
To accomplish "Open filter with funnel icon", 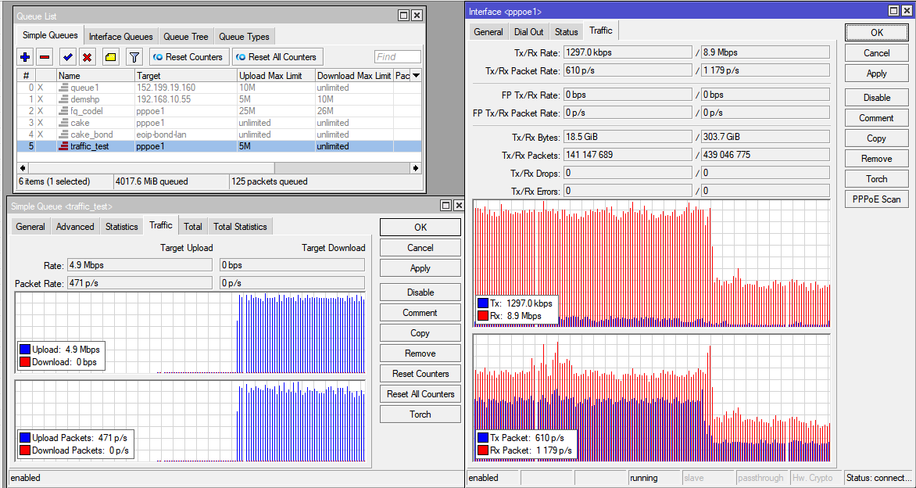I will [x=134, y=56].
